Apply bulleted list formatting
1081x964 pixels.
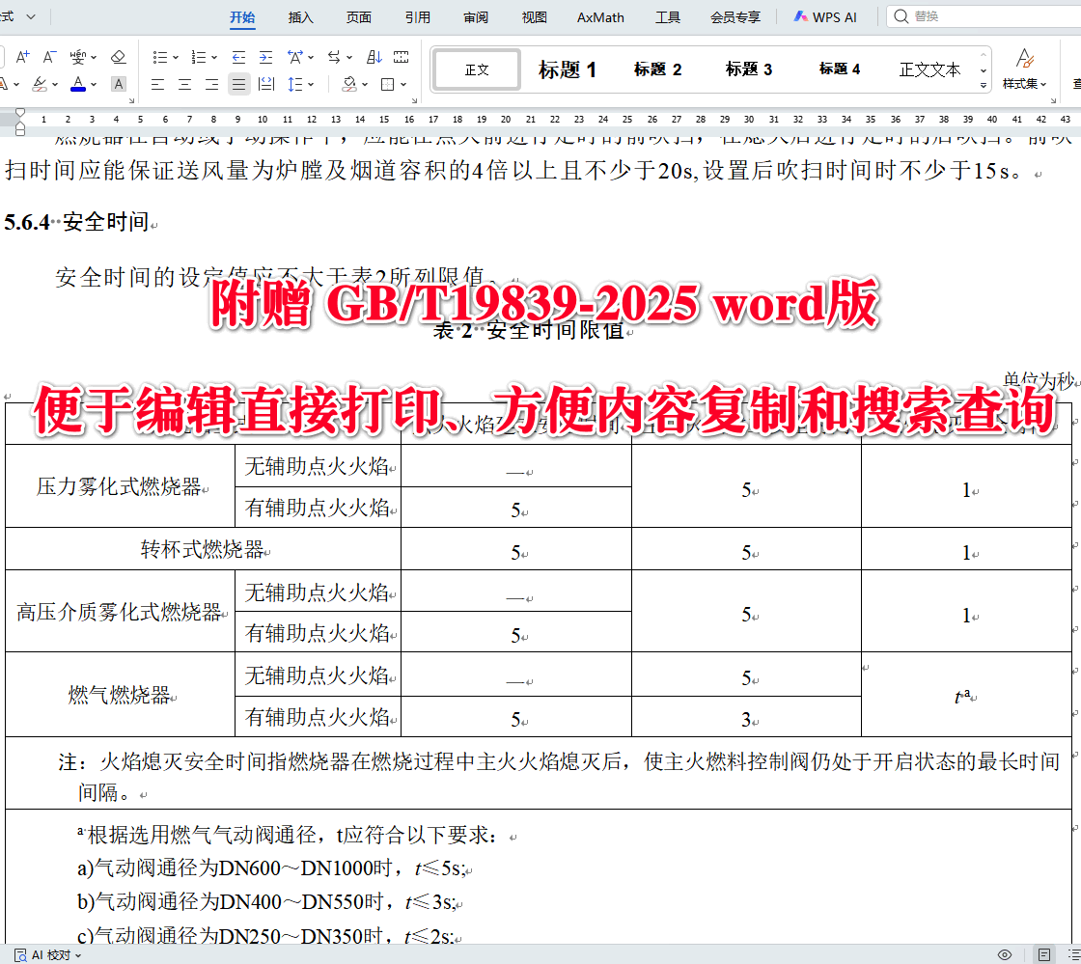click(160, 56)
